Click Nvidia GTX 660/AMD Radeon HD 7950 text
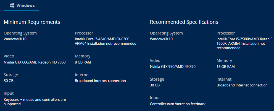The height and width of the screenshot is (111, 274). click(35, 62)
